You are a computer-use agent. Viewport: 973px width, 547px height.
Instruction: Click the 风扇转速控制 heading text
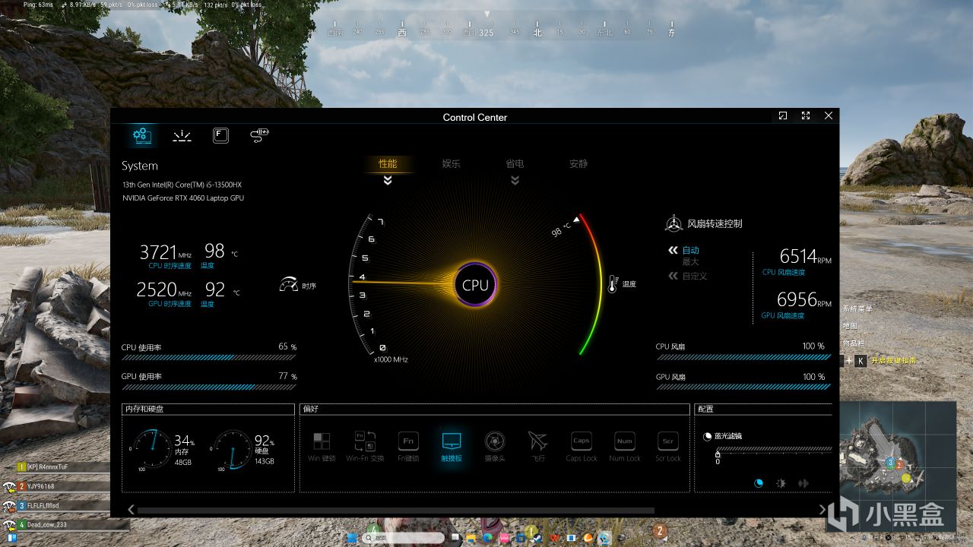coord(715,224)
